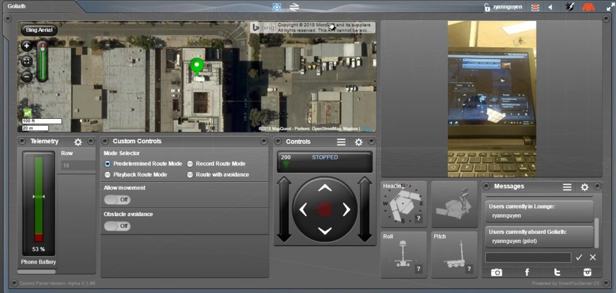This screenshot has width=616, height=293.
Task: Open the Bing Aerial map type selector
Action: pos(39,30)
